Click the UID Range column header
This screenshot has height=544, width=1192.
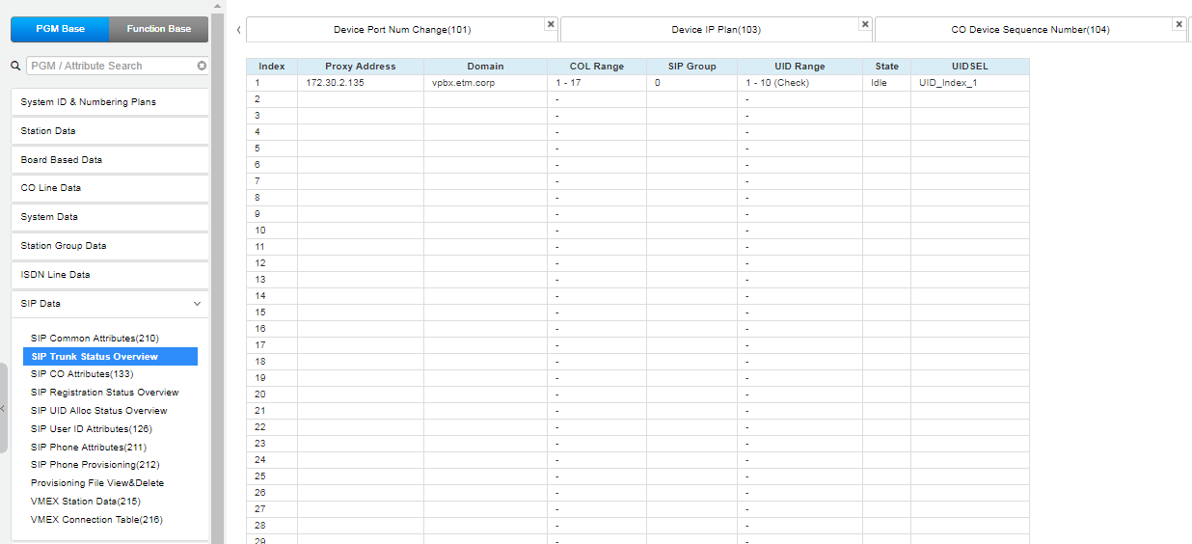coord(799,67)
